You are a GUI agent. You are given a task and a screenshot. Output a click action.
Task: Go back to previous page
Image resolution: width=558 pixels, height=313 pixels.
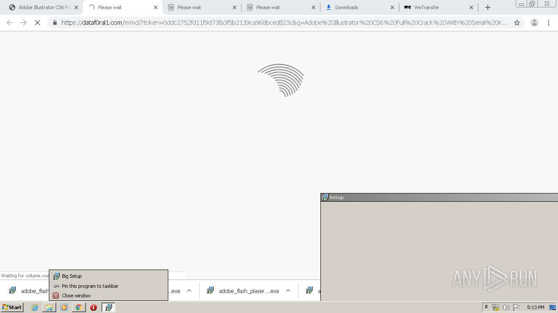(10, 23)
